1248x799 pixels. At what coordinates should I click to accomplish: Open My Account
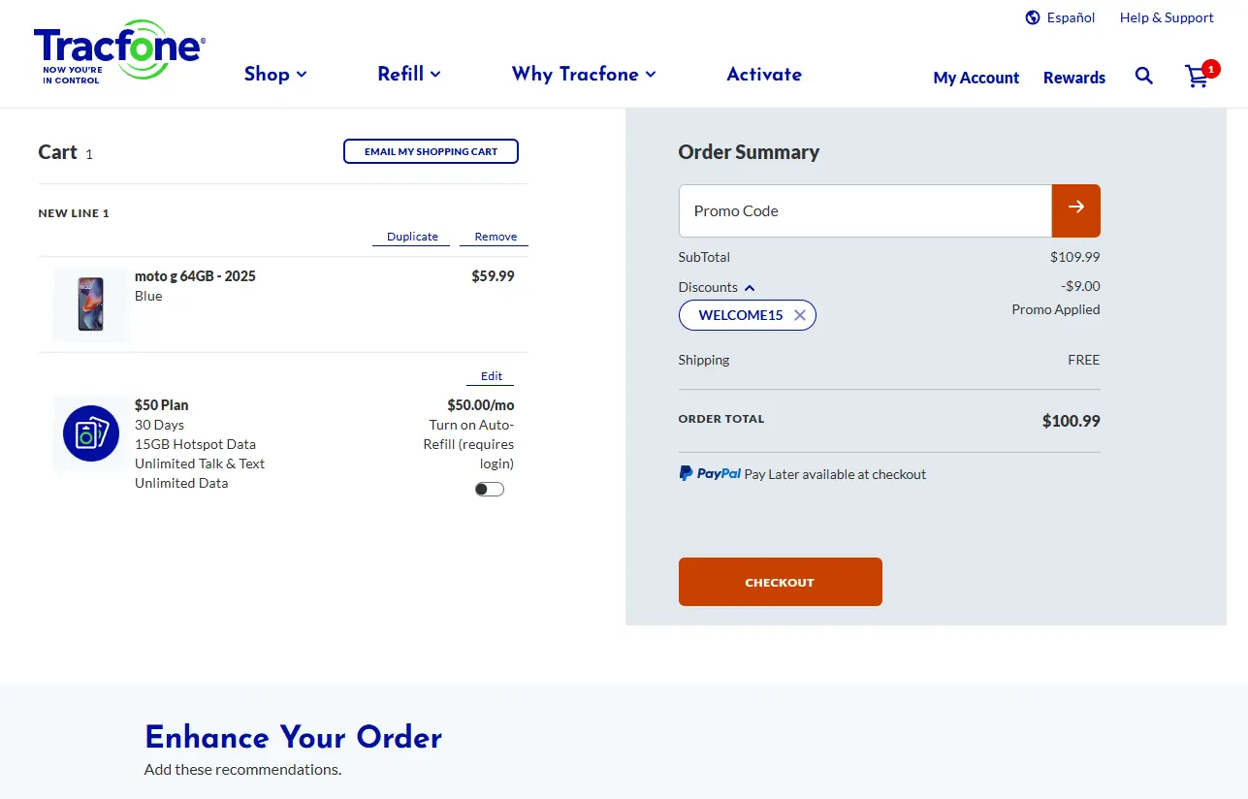click(976, 78)
